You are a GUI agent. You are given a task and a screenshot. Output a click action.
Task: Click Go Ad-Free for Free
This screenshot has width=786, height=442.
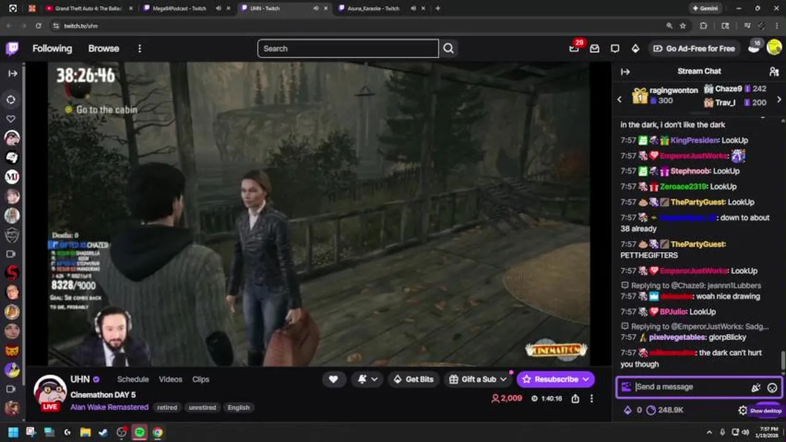(x=694, y=48)
